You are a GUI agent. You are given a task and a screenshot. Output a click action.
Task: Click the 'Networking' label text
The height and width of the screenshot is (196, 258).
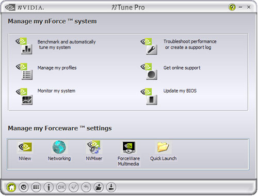coord(59,158)
